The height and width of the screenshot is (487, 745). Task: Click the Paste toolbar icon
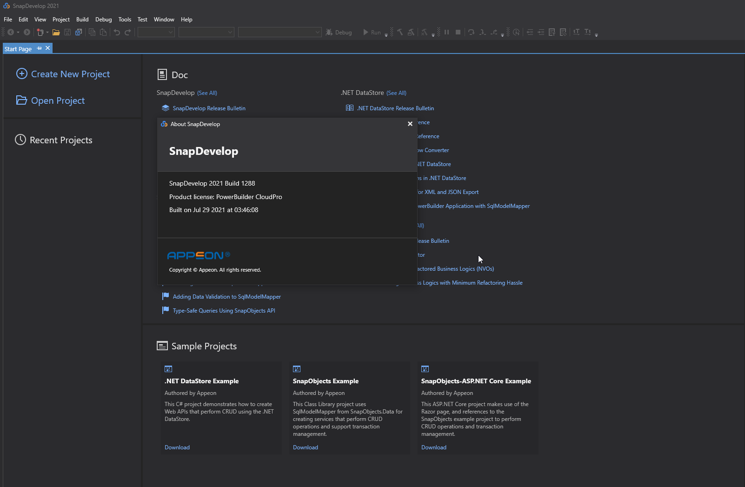(103, 32)
